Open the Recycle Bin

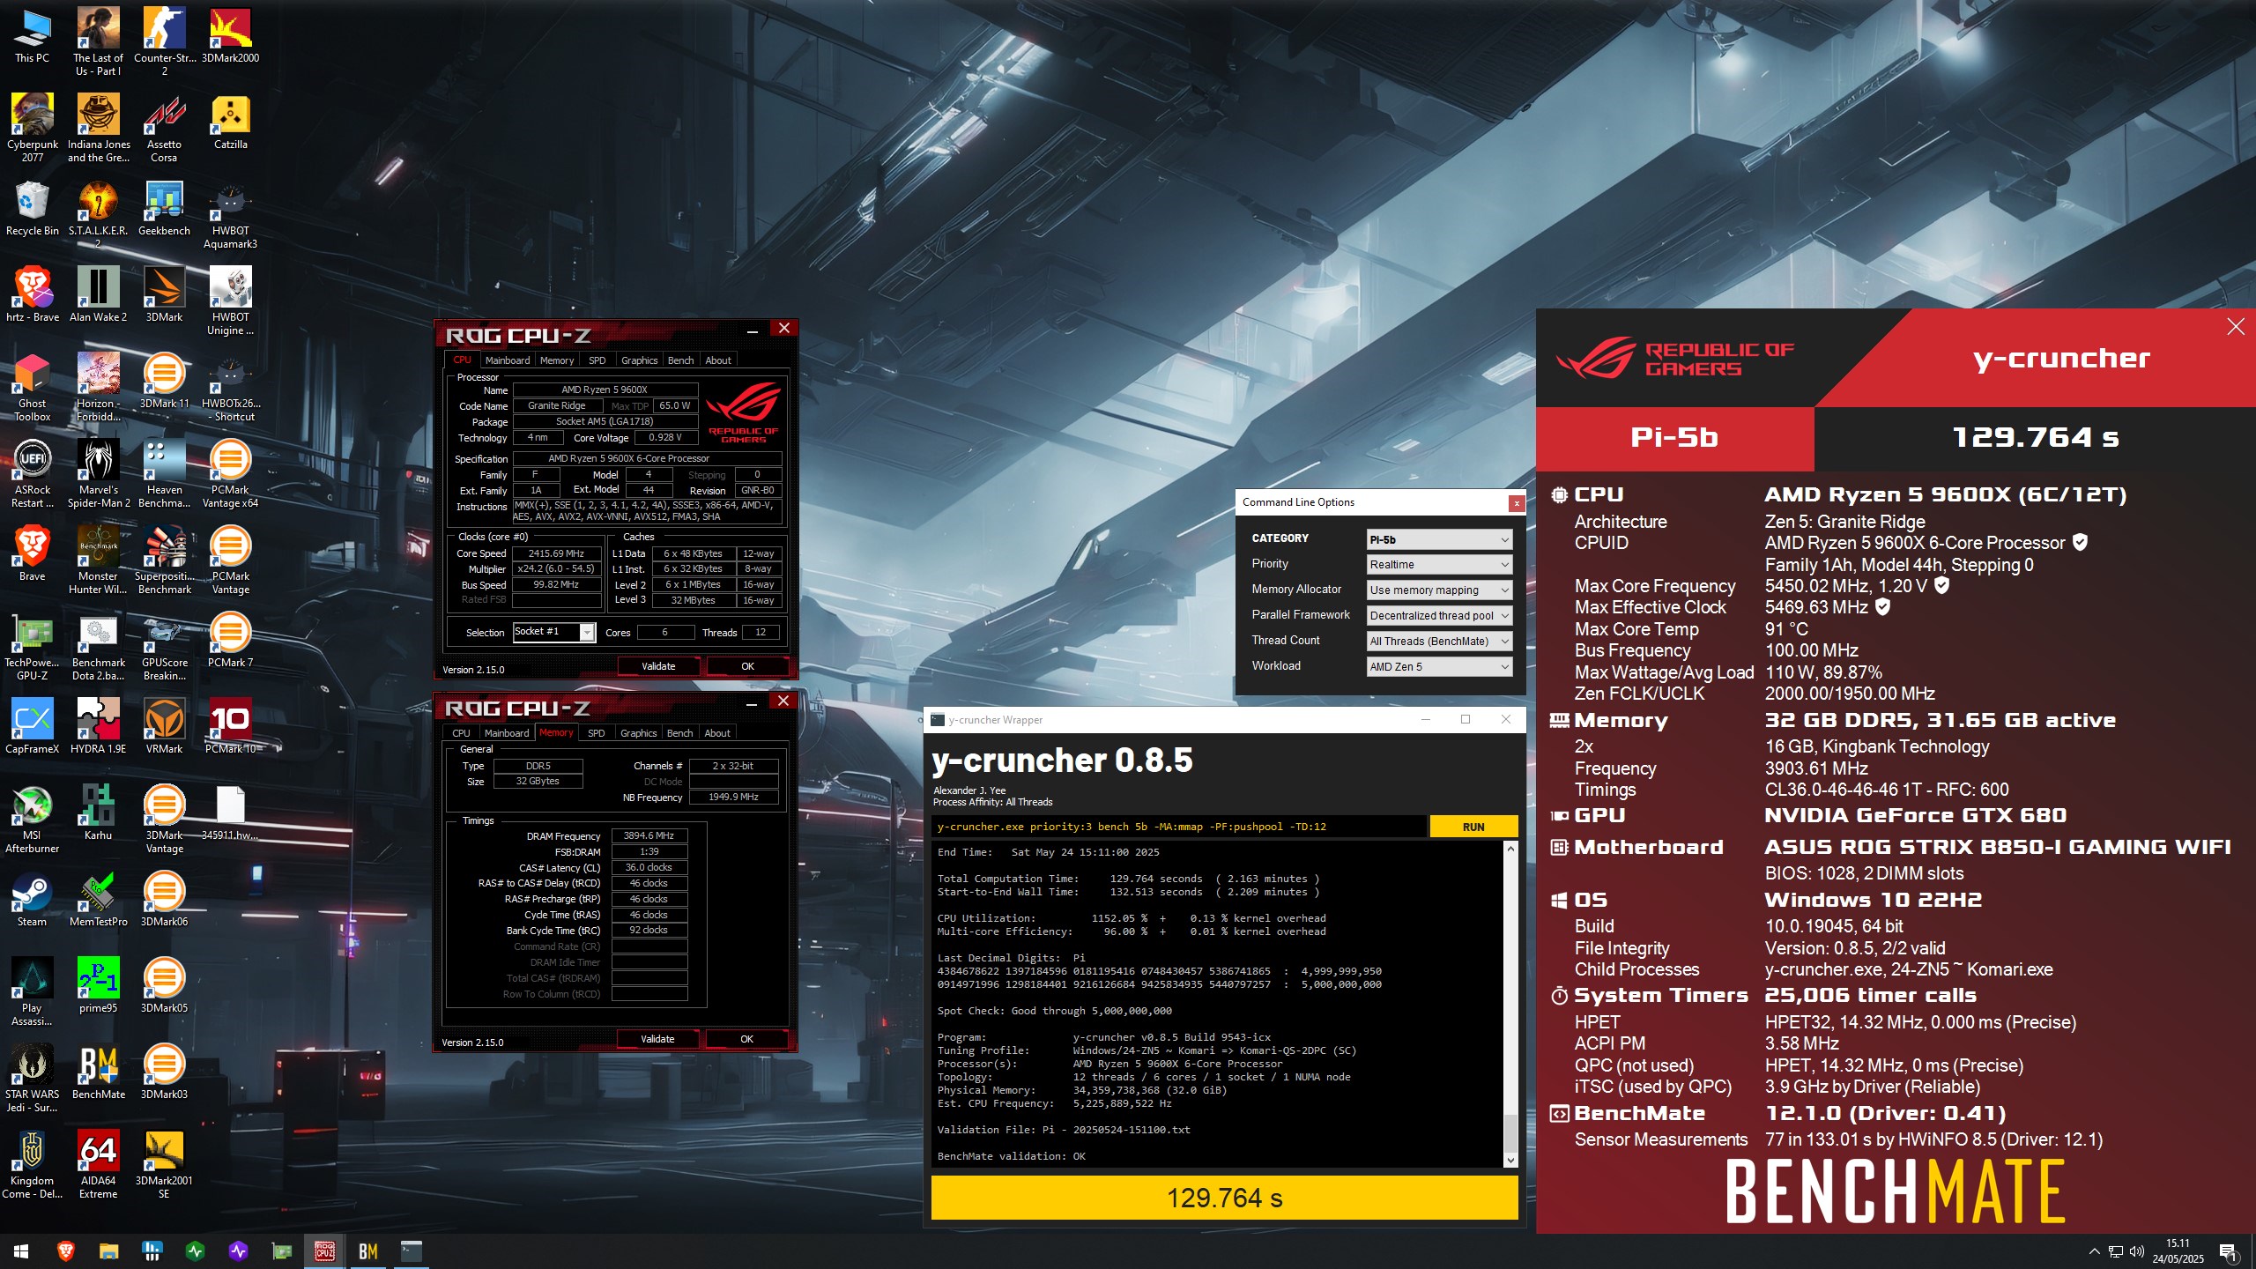[33, 208]
